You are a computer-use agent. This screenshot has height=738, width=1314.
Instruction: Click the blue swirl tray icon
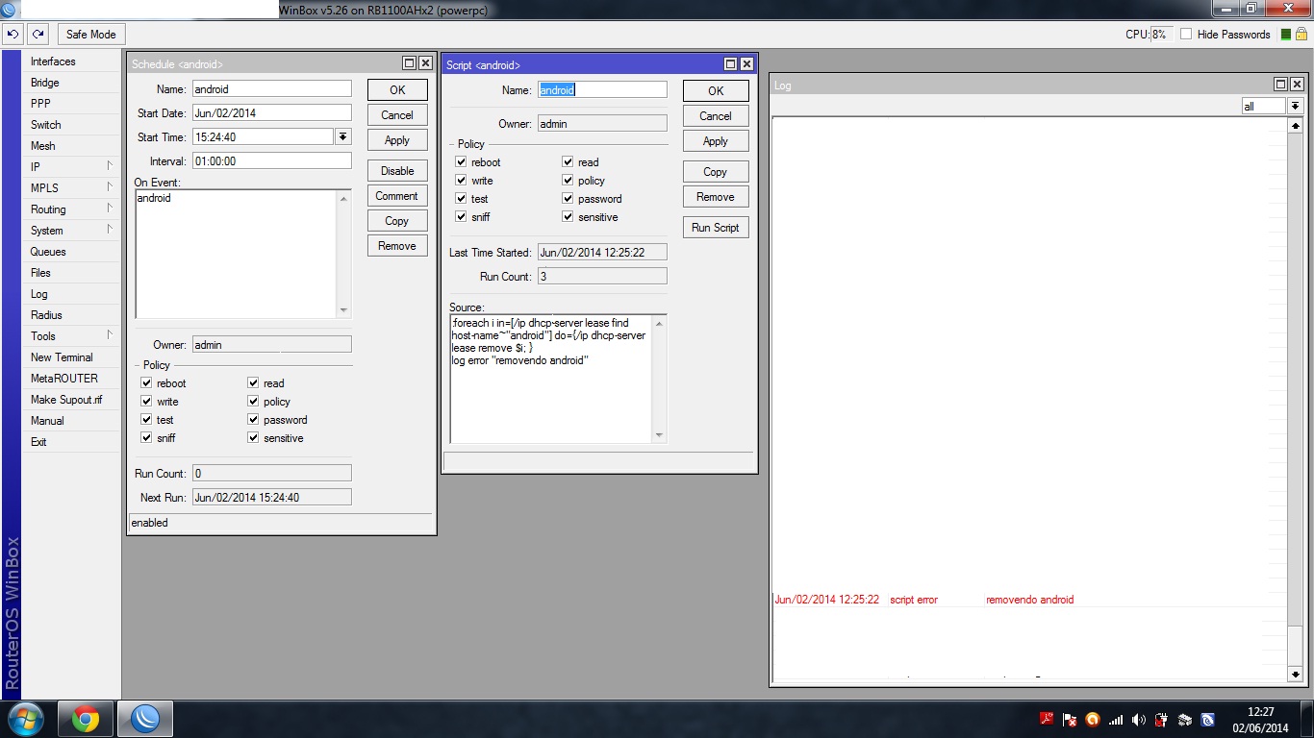click(x=1208, y=719)
